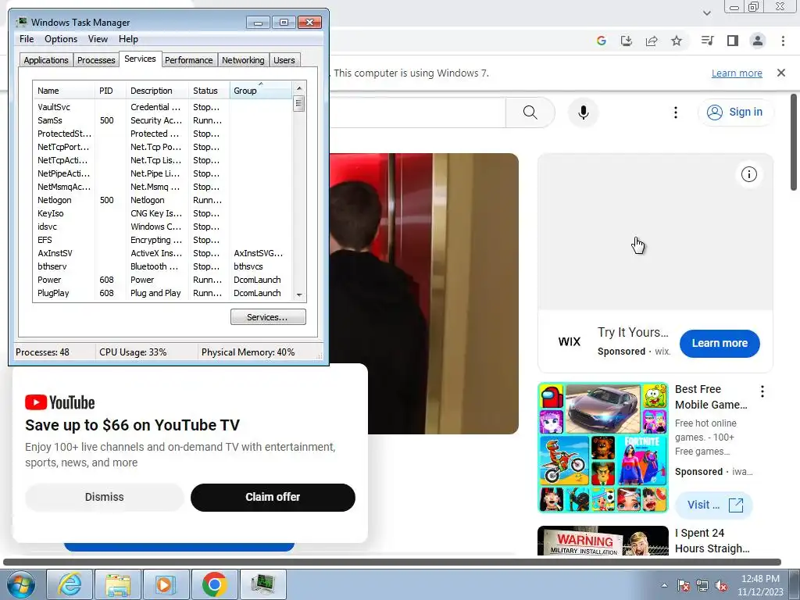The width and height of the screenshot is (800, 600).
Task: Launch Internet Explorer from taskbar
Action: pos(70,584)
